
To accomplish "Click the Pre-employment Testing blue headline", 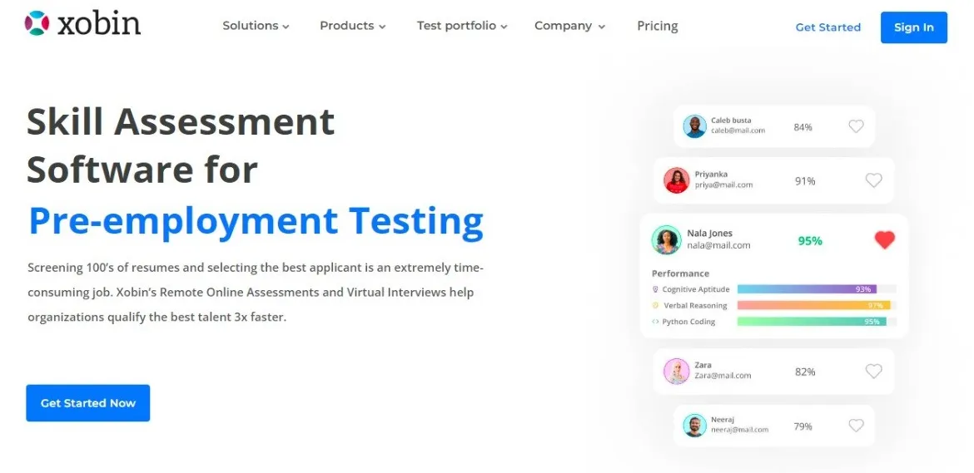I will [x=256, y=221].
